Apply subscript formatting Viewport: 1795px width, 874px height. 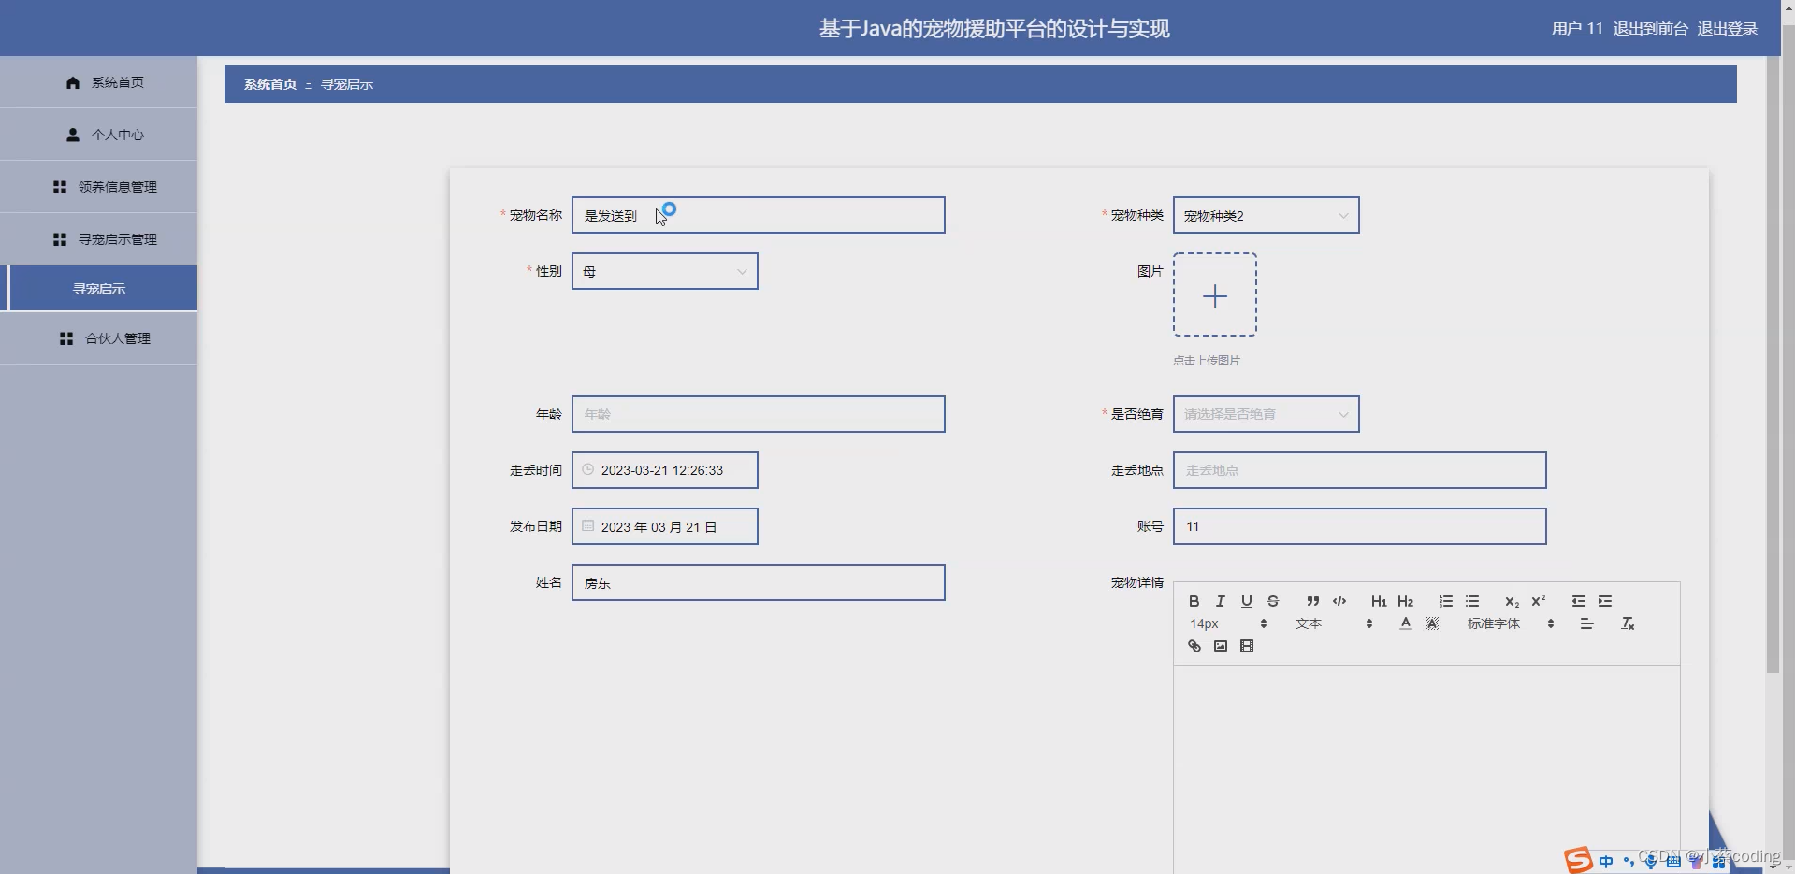(1512, 601)
